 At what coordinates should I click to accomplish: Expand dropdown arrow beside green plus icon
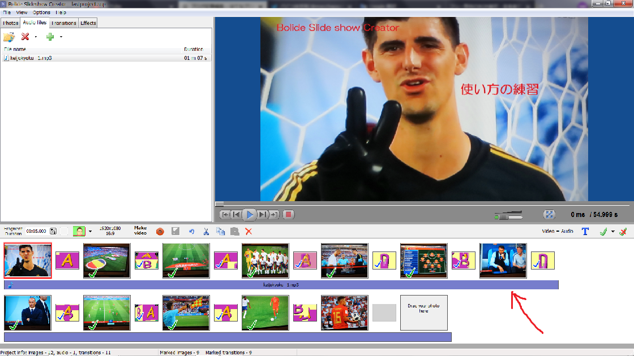[61, 37]
